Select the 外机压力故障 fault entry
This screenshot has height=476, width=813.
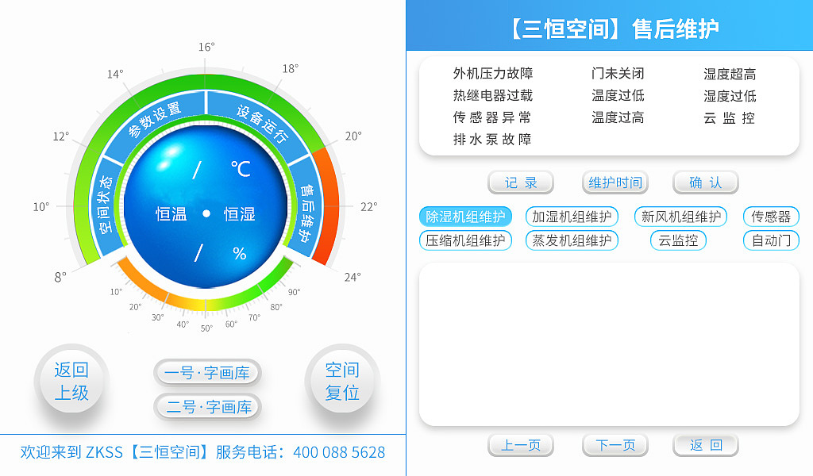(x=492, y=73)
